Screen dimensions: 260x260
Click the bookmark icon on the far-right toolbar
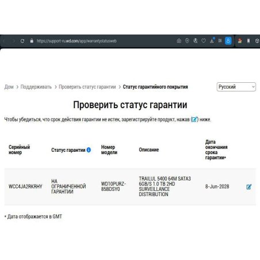coord(248,41)
